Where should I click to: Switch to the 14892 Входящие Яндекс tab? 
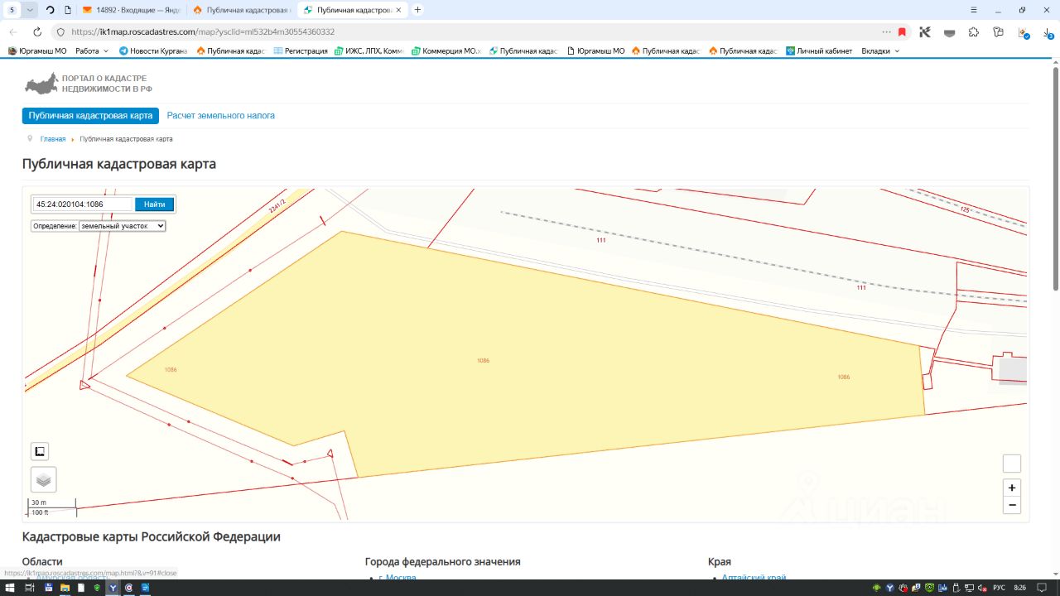[130, 10]
